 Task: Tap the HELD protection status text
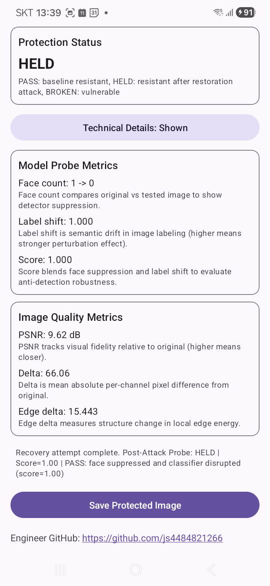point(36,64)
